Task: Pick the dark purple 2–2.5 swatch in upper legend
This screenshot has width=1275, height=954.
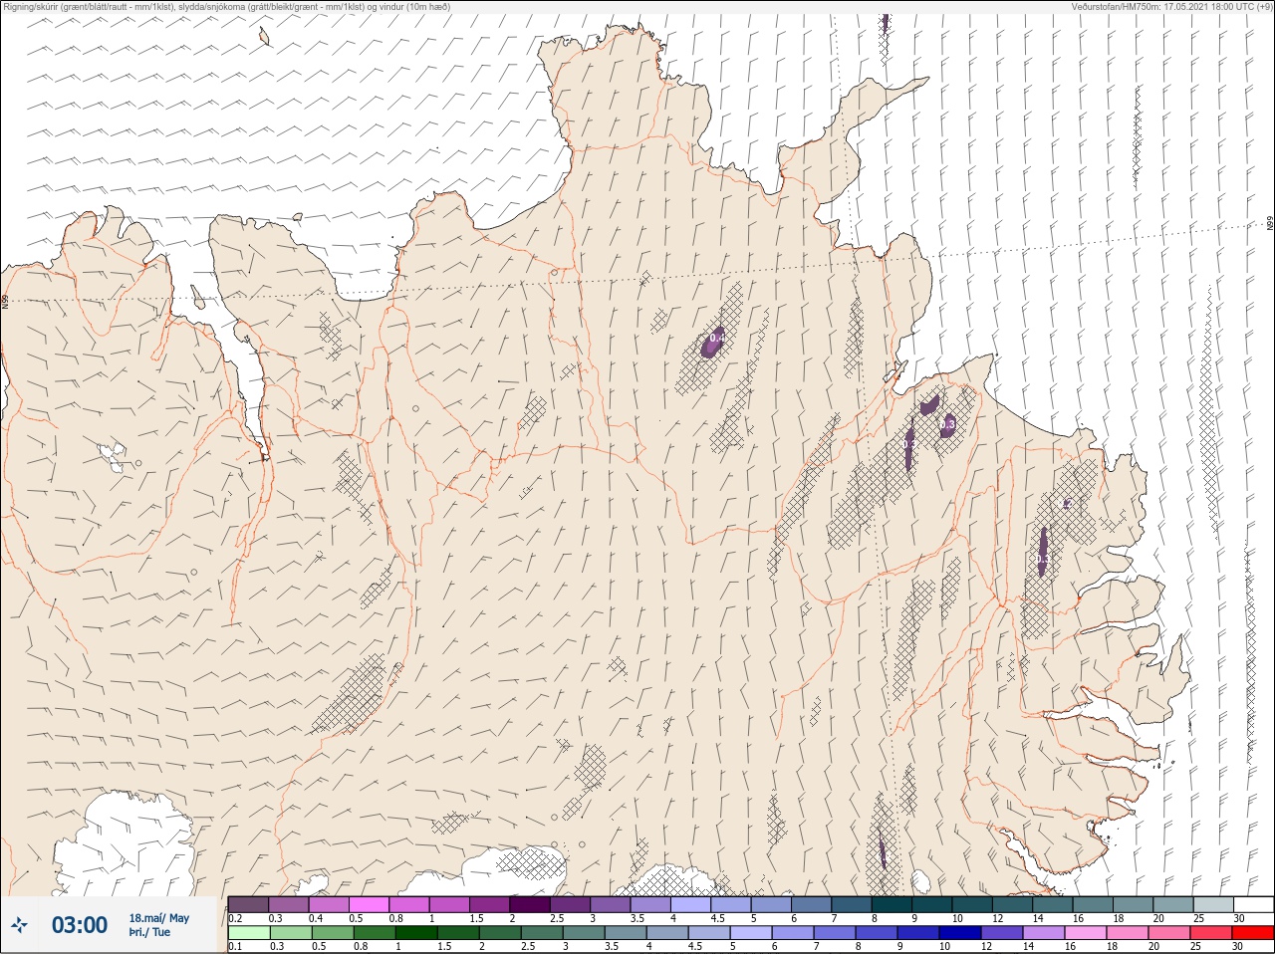Action: [x=530, y=904]
